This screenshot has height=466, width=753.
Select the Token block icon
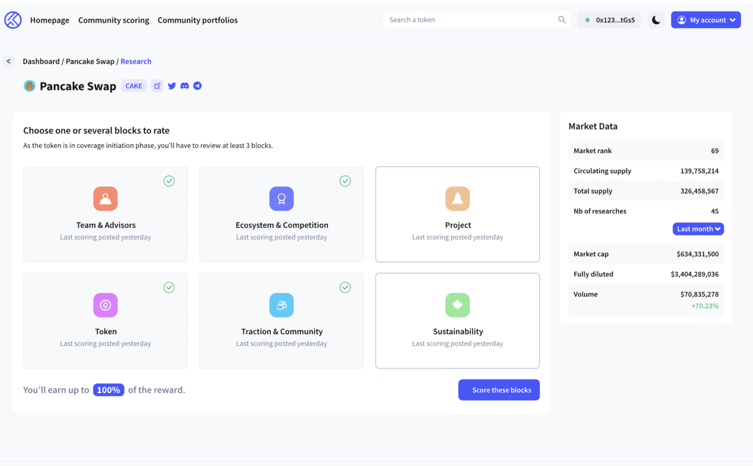105,305
